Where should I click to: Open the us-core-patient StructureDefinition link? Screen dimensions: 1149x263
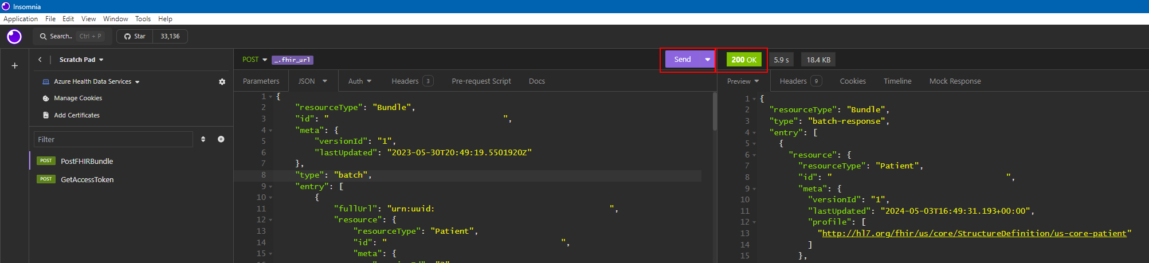pos(974,233)
